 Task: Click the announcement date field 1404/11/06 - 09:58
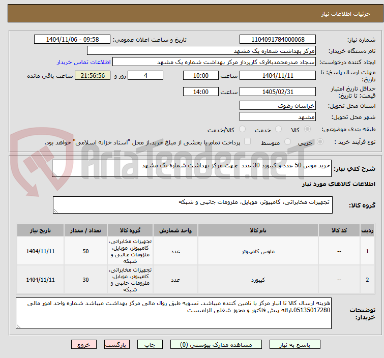[72, 40]
